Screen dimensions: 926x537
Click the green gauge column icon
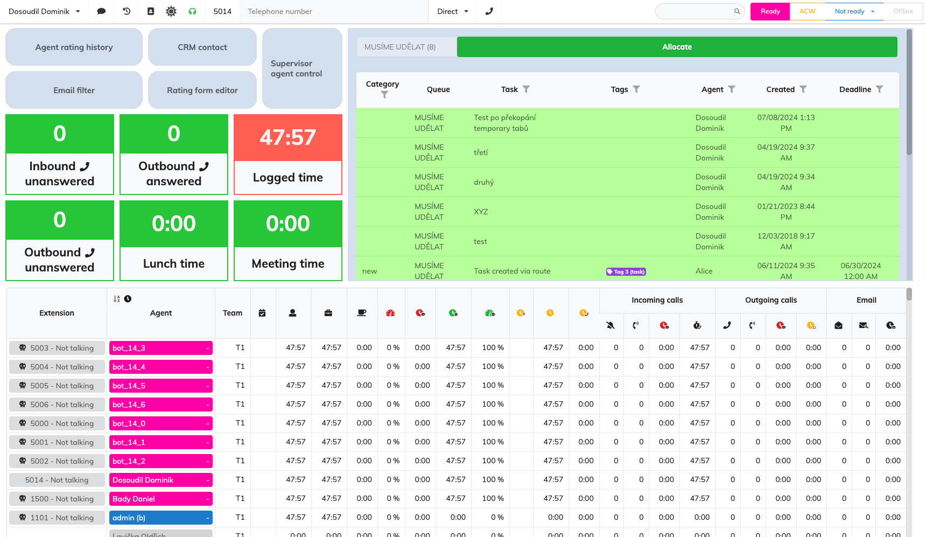point(490,313)
